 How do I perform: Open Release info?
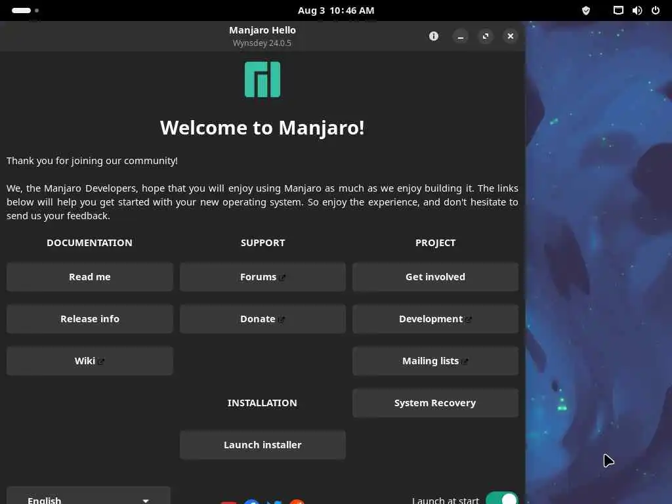pos(89,319)
